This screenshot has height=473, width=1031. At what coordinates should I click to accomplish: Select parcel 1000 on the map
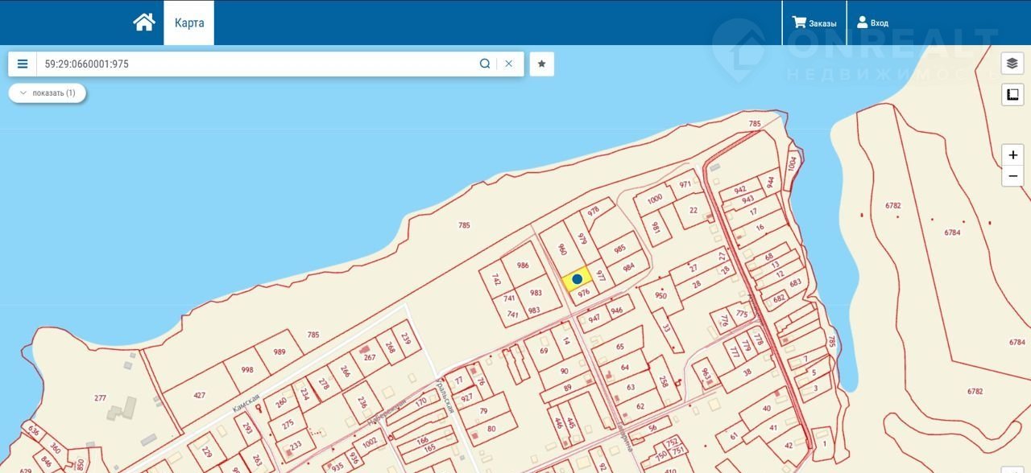655,199
